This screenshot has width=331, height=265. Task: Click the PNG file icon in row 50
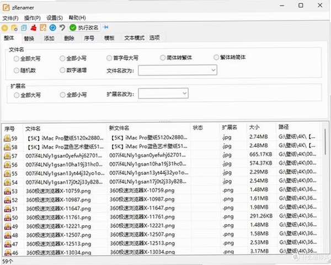(8, 217)
